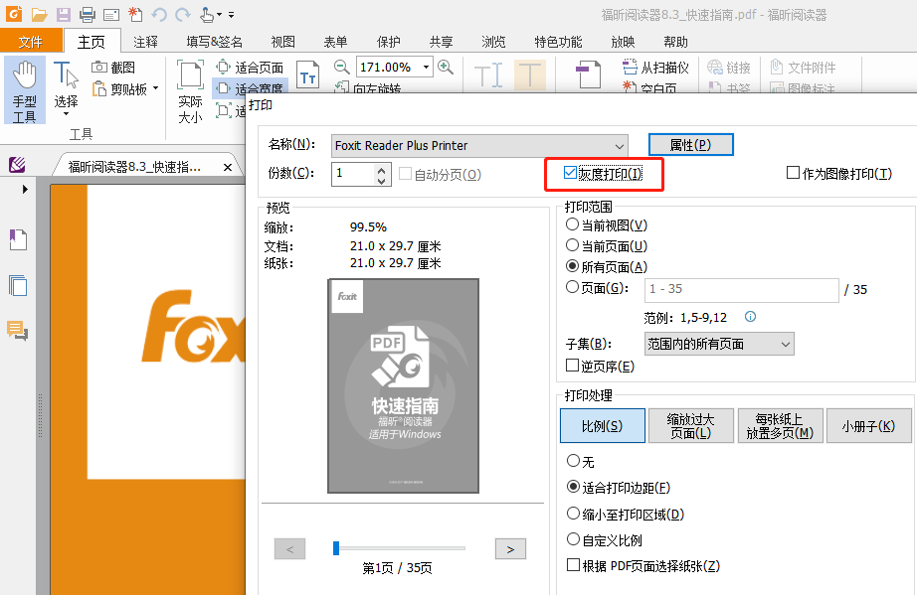This screenshot has height=595, width=917.
Task: Click the Properties (属性) button
Action: point(690,144)
